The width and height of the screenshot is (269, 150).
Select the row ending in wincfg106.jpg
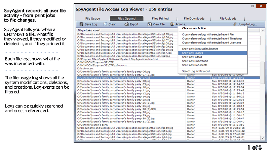[127, 37]
